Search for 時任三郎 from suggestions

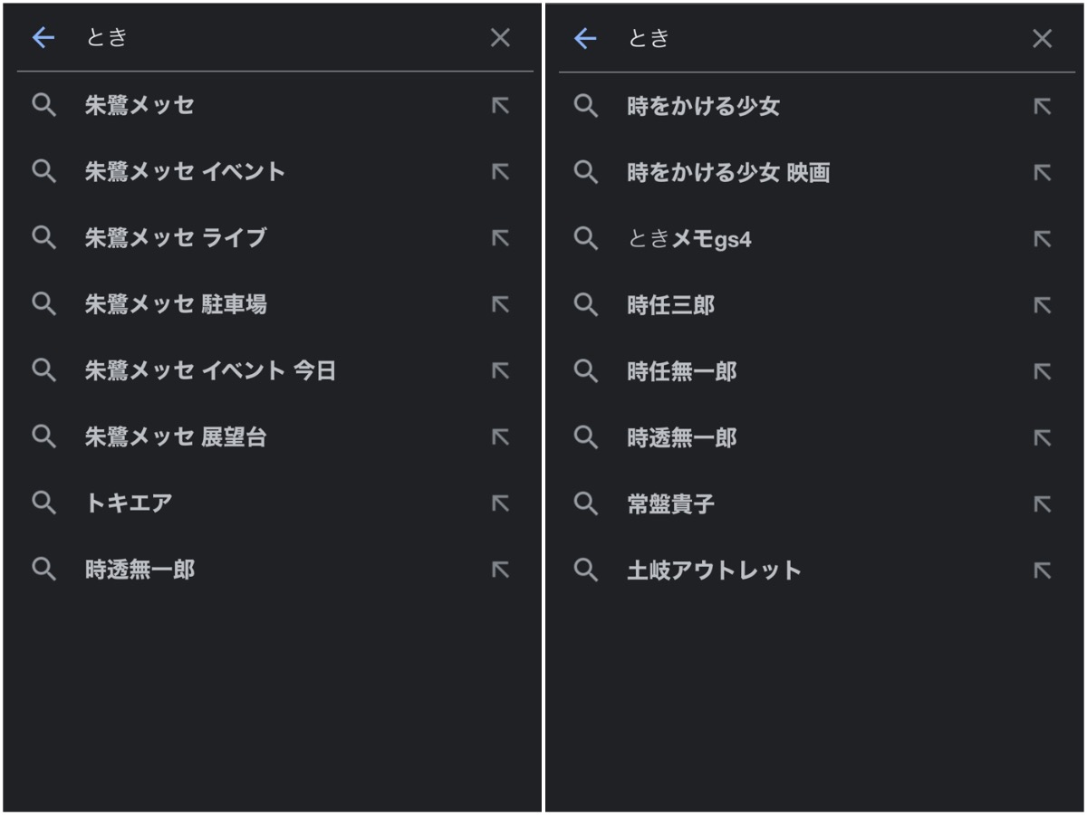[x=670, y=305]
